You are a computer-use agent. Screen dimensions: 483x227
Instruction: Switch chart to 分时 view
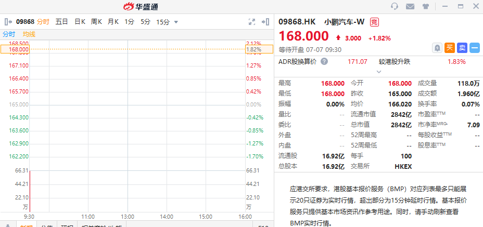point(43,22)
